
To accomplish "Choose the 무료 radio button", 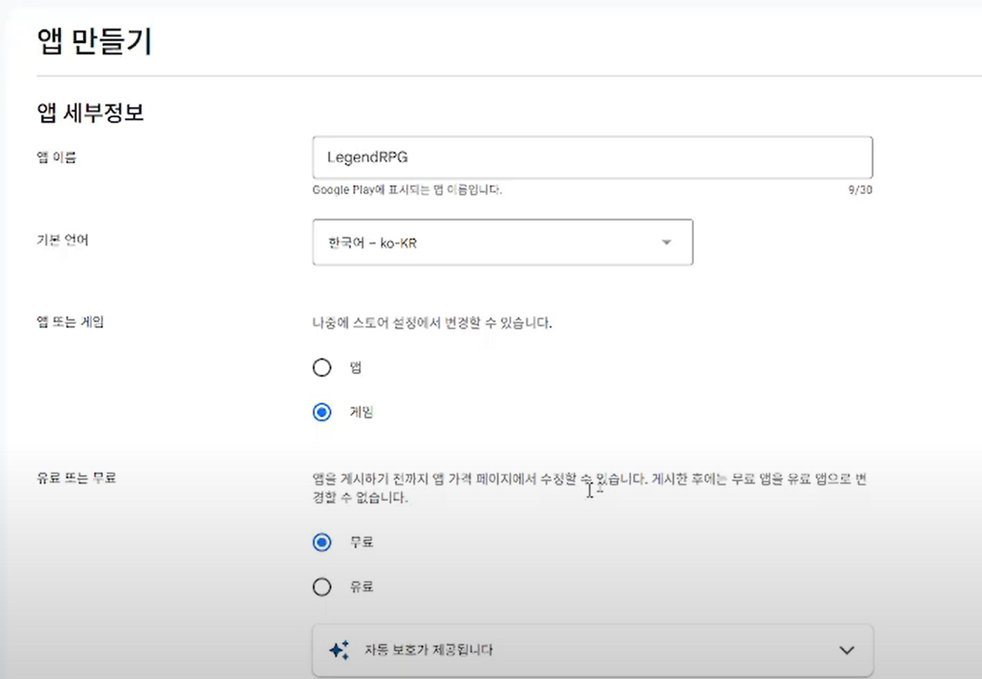I will coord(322,542).
